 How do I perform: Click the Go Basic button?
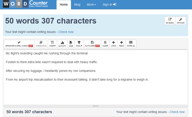(x=170, y=21)
